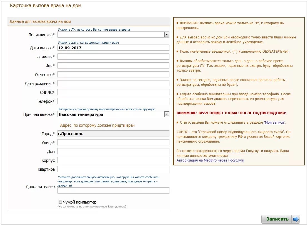Select the Корпус input field
Viewport: 308px width, 225px height.
point(113,160)
